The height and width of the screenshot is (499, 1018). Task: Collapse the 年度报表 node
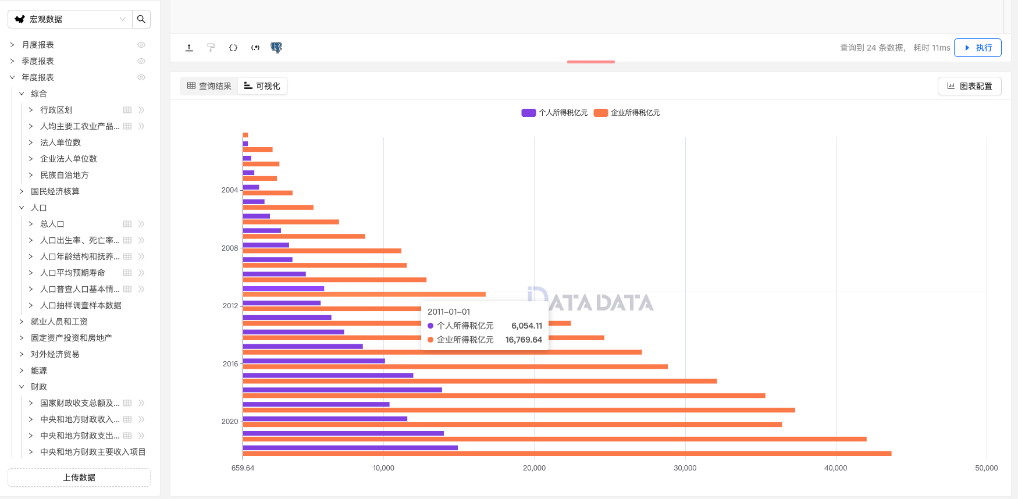pos(12,77)
